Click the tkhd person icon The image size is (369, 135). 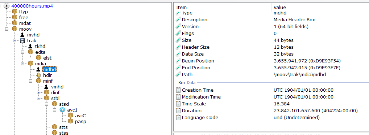coord(30,47)
